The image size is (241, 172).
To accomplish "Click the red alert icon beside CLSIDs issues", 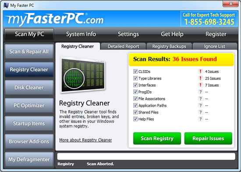I will click(x=200, y=71).
